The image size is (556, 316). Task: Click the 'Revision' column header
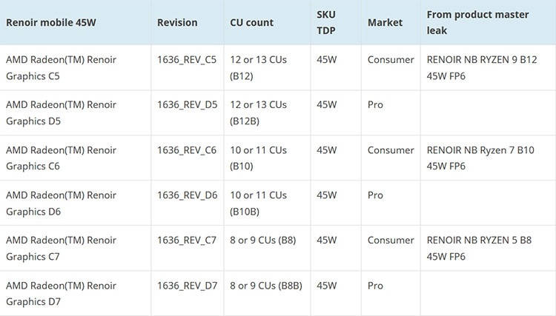click(177, 22)
